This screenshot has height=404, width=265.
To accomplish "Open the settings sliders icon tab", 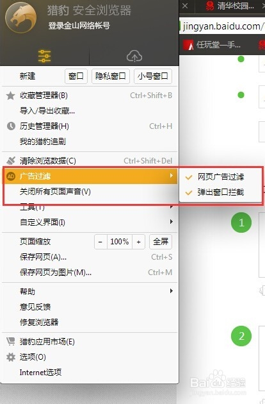I will tap(45, 56).
